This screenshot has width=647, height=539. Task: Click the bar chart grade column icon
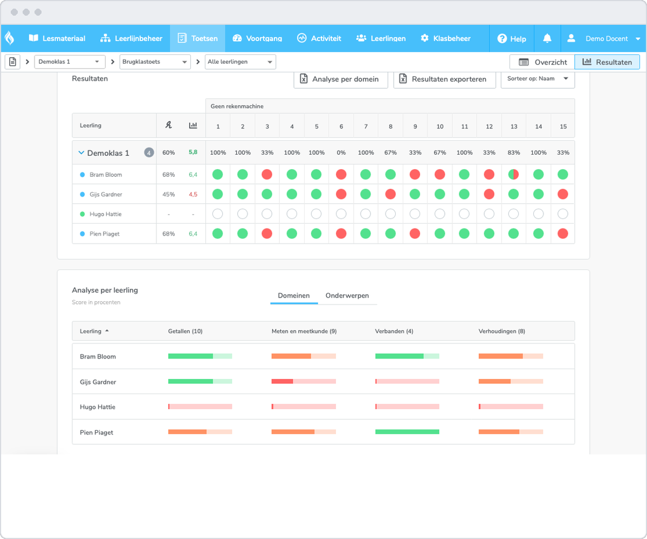[x=193, y=126]
